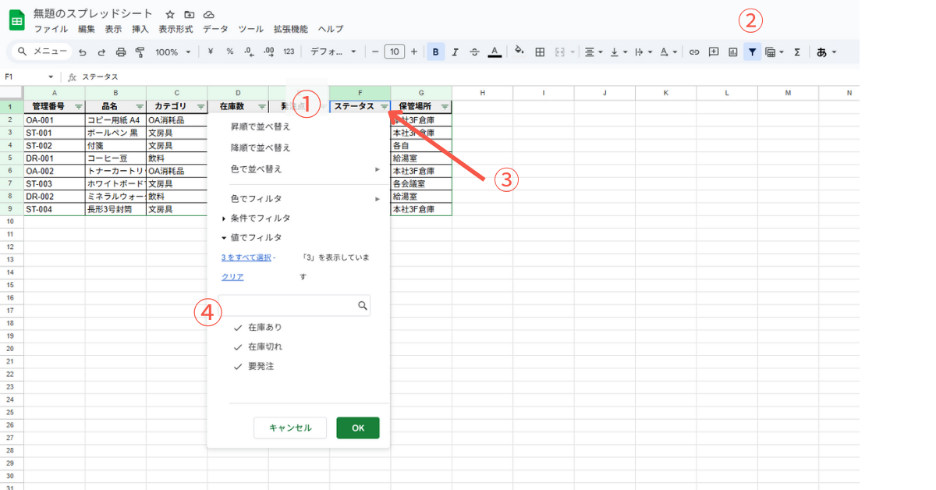936x490 pixels.
Task: Click the functions sigma icon
Action: (x=796, y=52)
